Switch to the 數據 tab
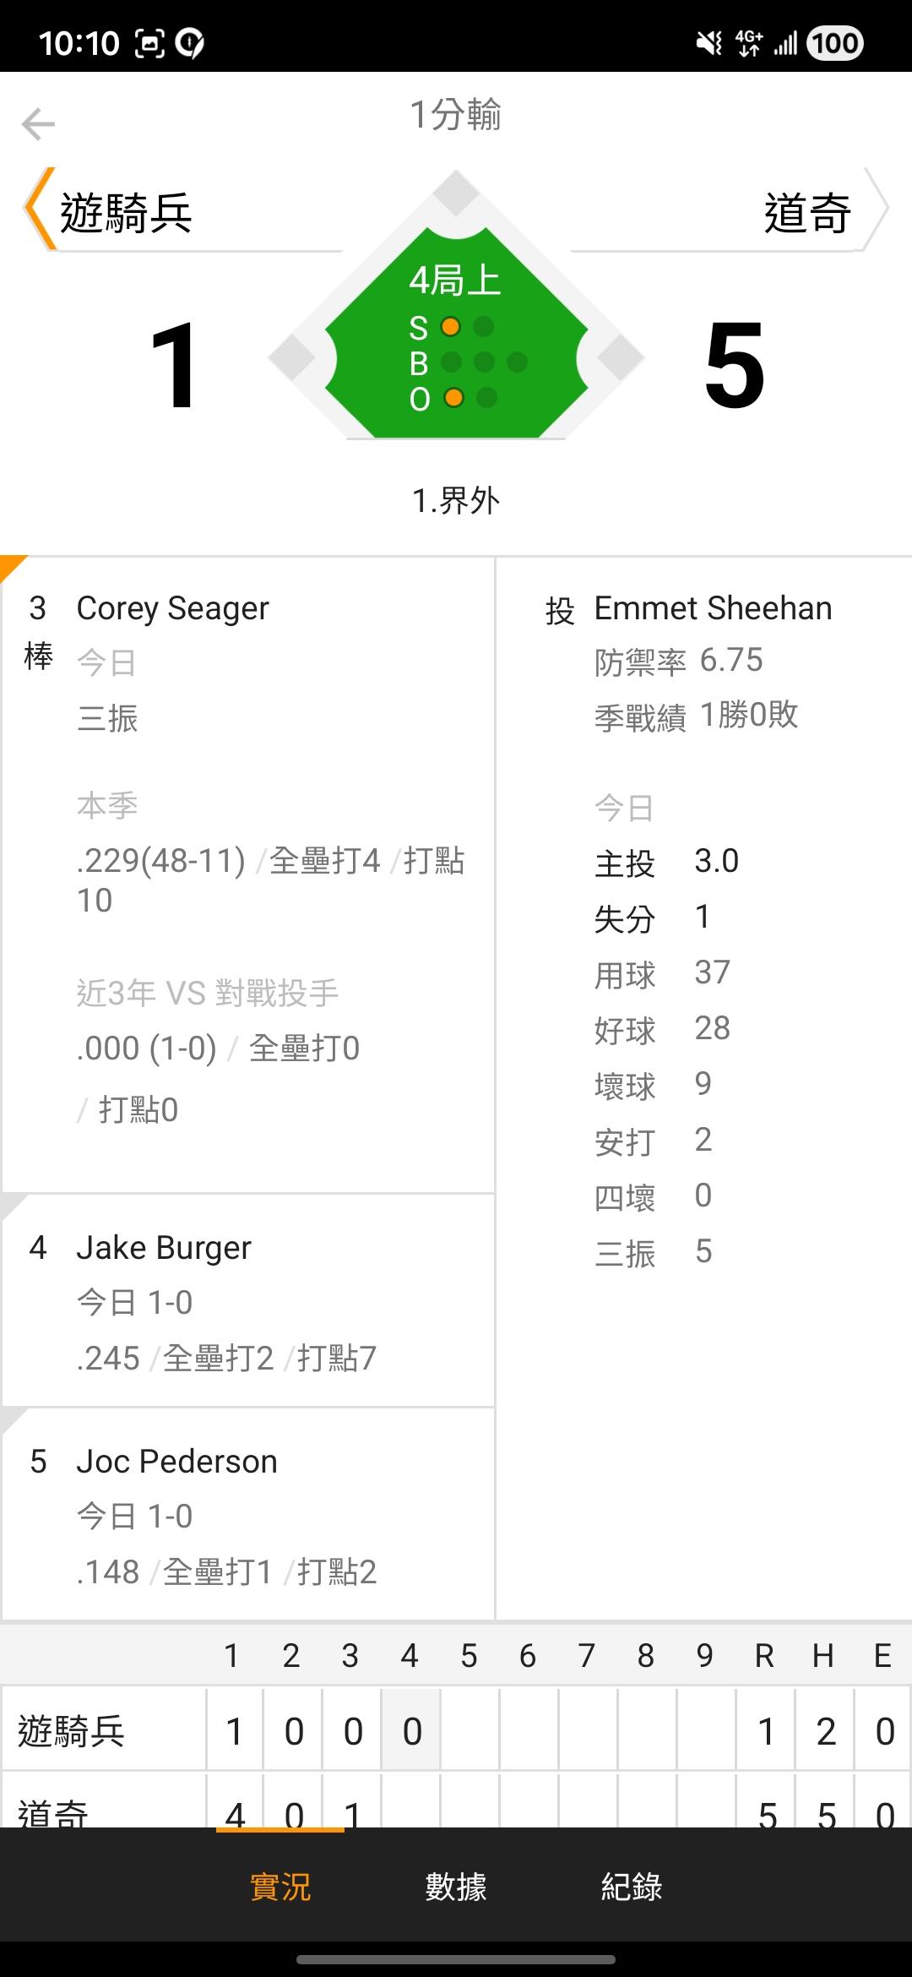 click(456, 1887)
